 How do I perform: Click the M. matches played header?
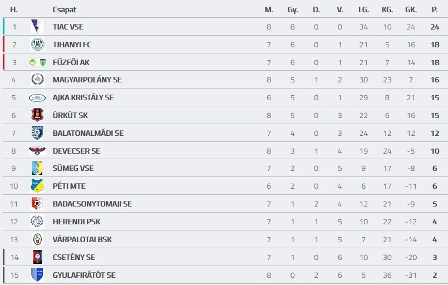pos(269,9)
